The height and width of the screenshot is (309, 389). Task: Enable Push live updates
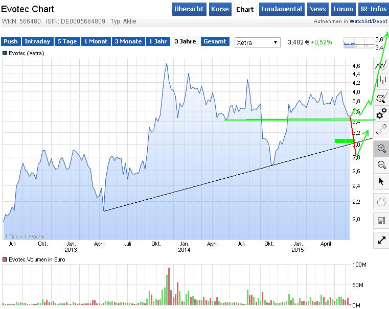[x=11, y=41]
